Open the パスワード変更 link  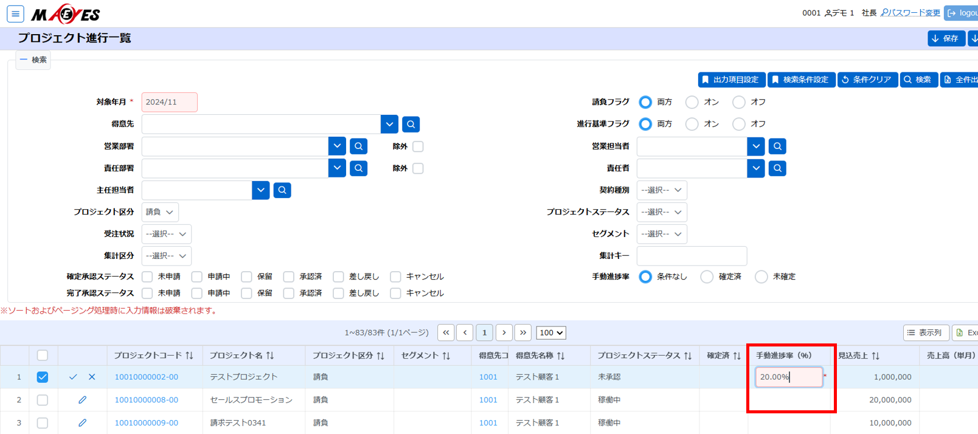click(910, 13)
